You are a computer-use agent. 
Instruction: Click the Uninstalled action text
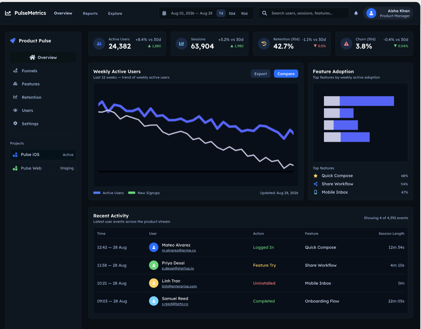coord(264,283)
